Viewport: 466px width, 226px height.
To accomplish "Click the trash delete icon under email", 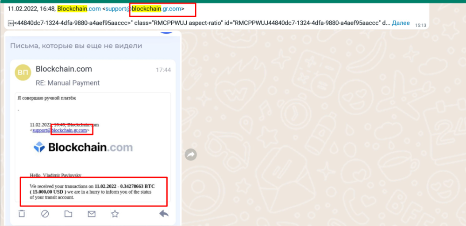I will click(x=22, y=214).
